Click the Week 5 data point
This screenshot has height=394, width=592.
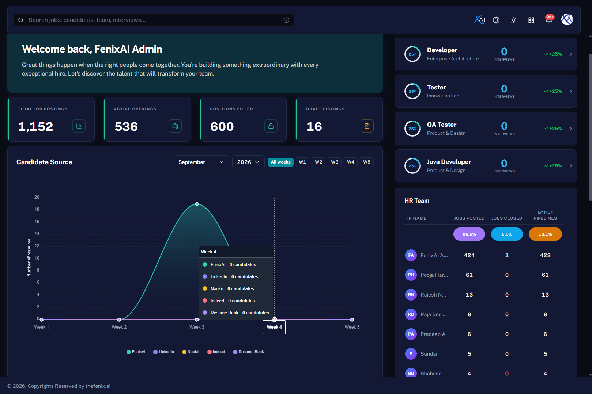click(352, 320)
